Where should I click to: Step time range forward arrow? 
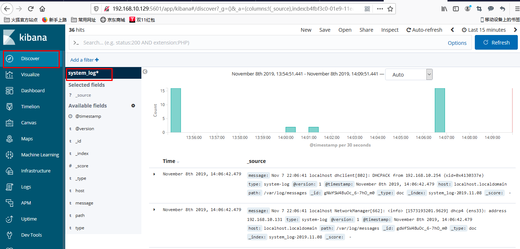pyautogui.click(x=515, y=30)
